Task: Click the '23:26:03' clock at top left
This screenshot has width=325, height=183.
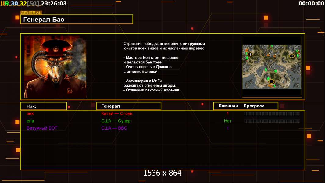Action: tap(54, 4)
